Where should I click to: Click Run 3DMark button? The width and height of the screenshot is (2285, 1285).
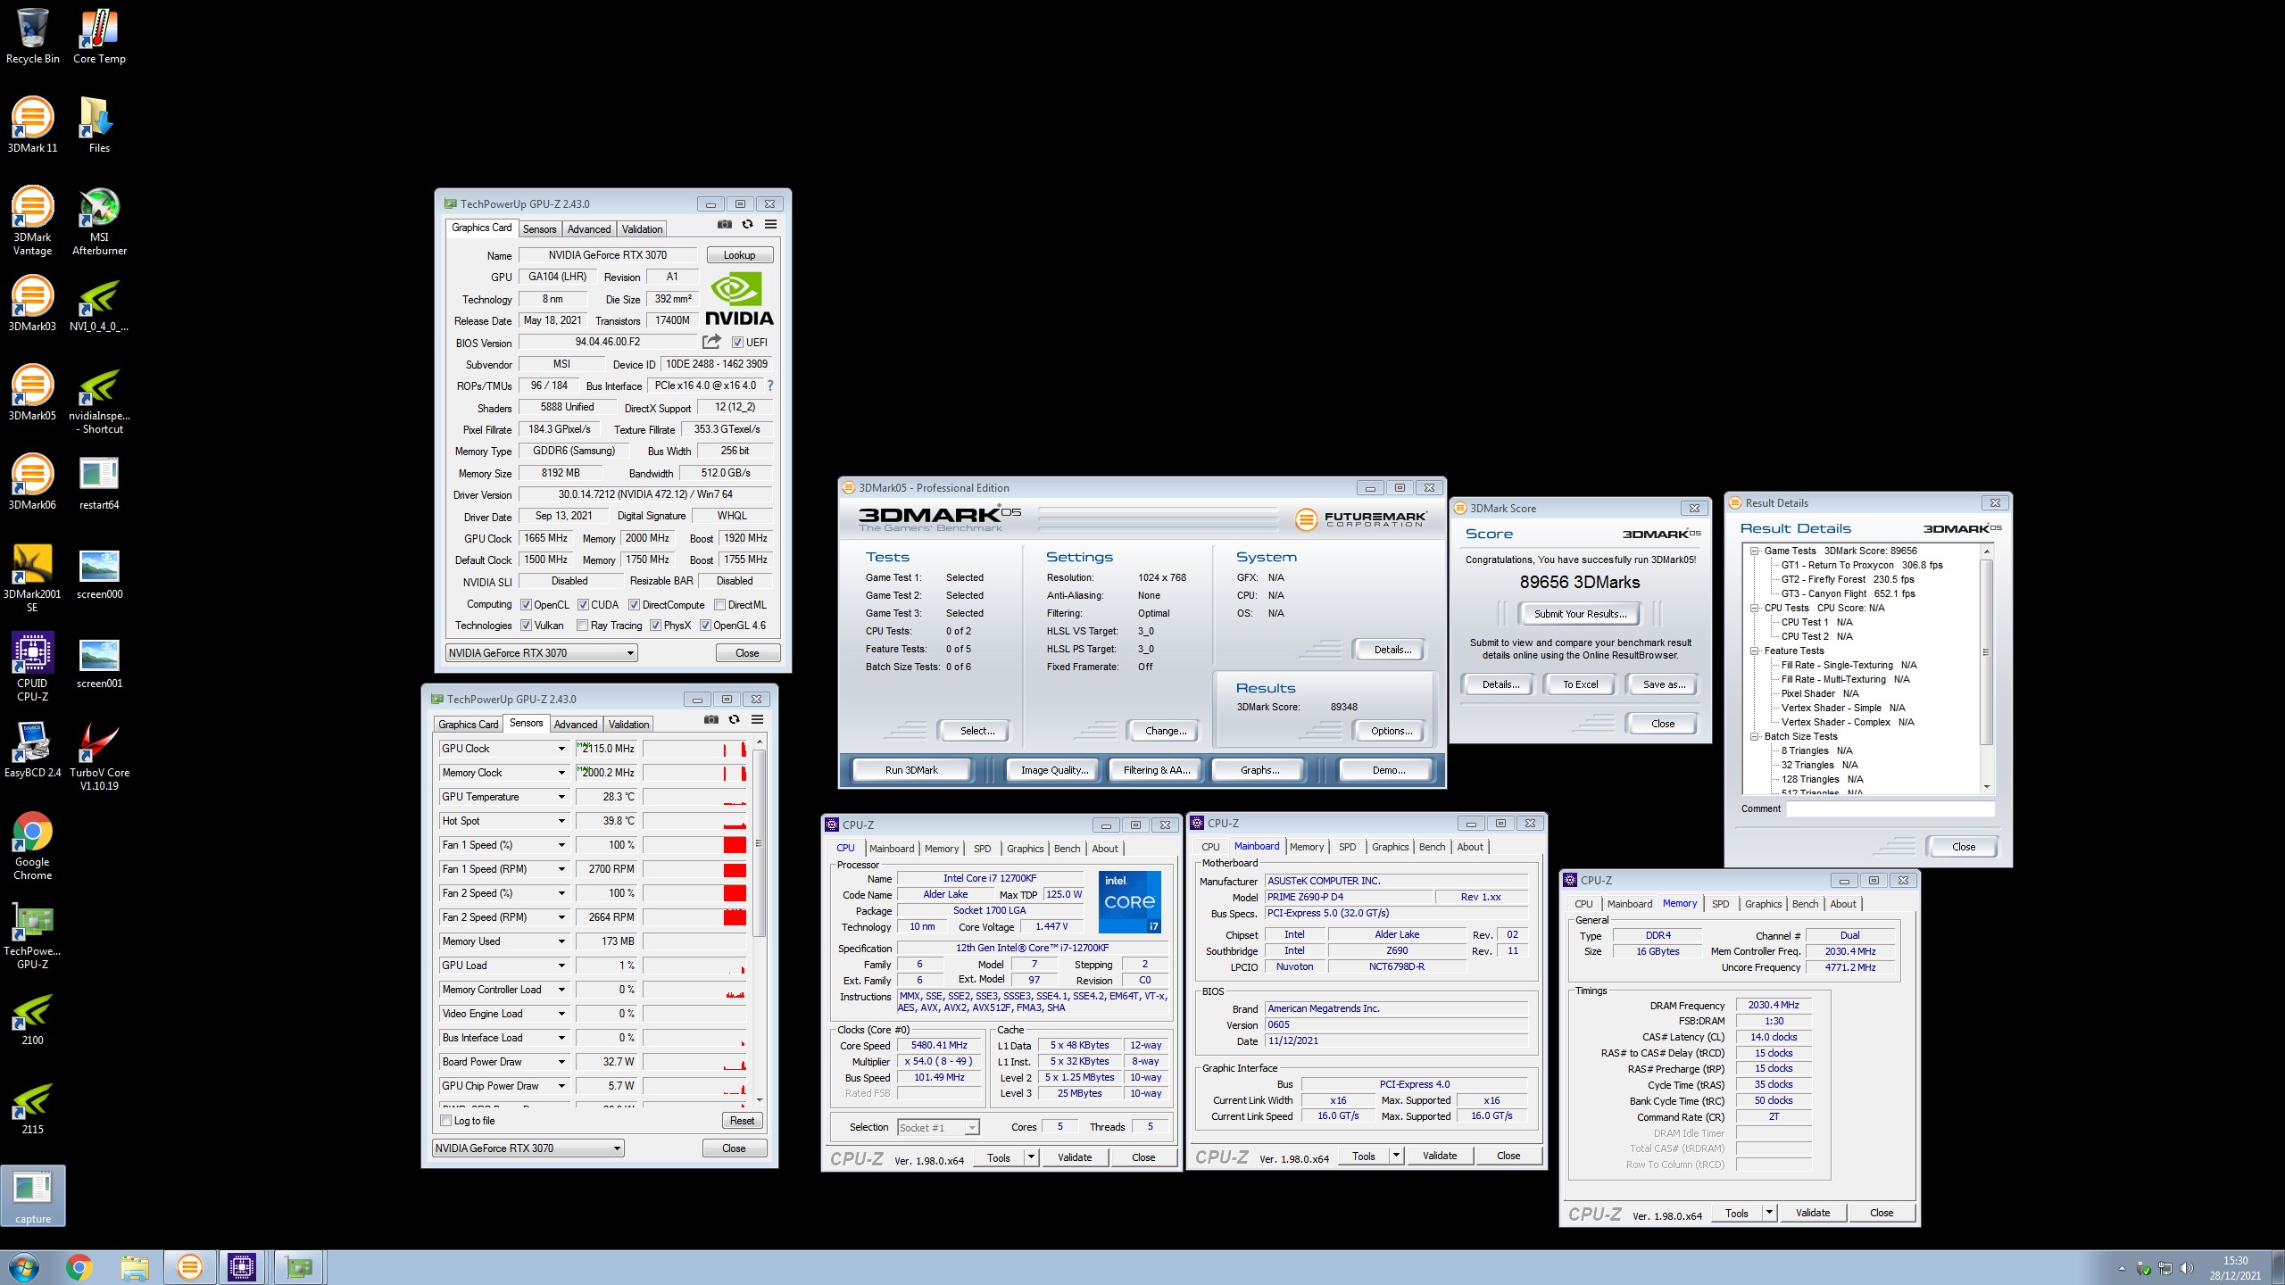click(x=911, y=770)
